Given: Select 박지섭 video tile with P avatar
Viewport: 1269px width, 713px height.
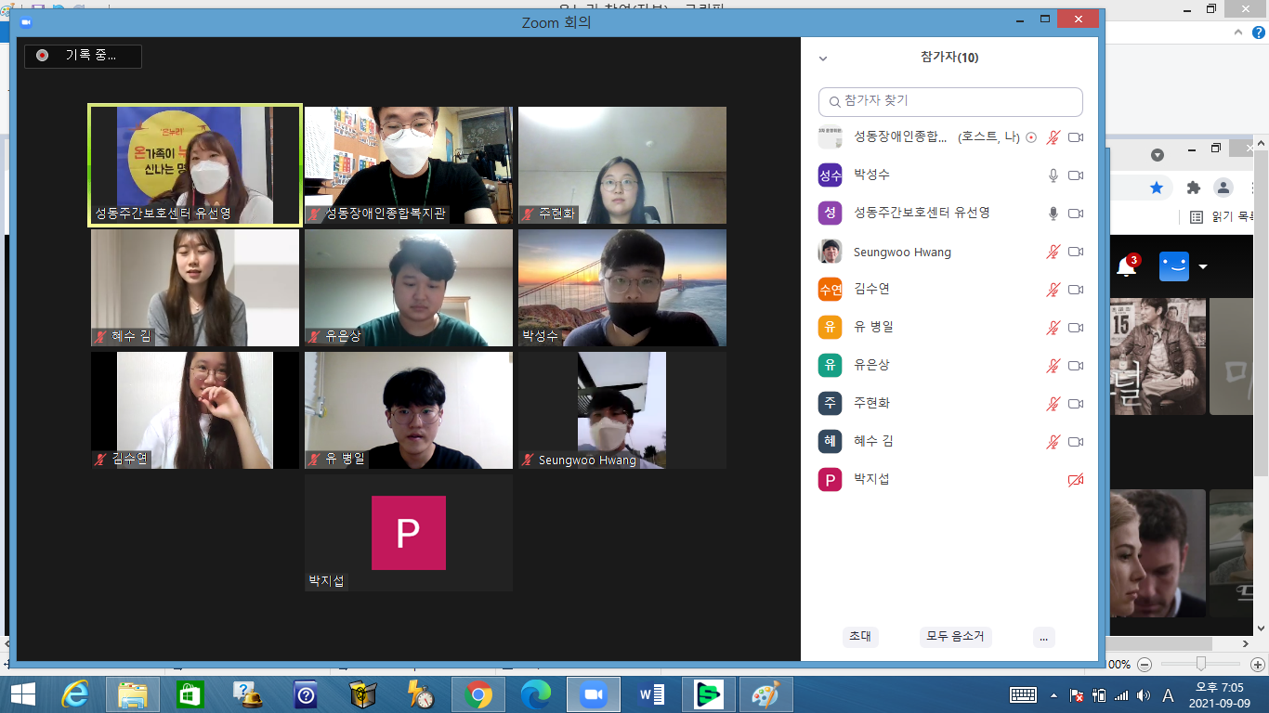Looking at the screenshot, I should point(409,533).
